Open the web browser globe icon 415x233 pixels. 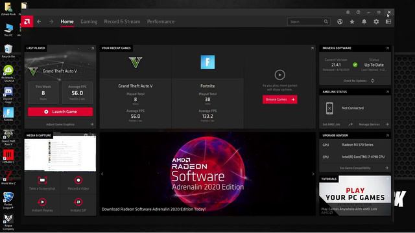pos(340,21)
